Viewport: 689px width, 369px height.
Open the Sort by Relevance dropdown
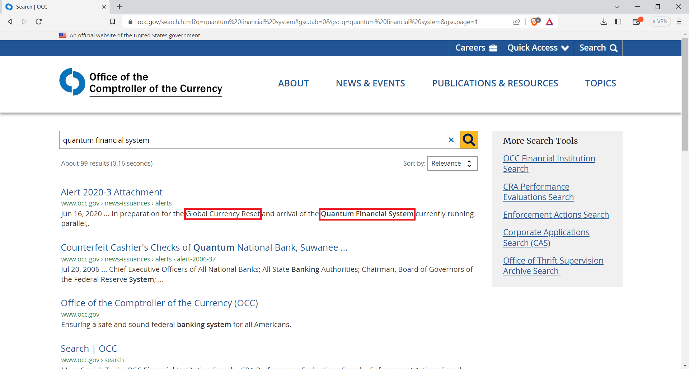tap(452, 164)
